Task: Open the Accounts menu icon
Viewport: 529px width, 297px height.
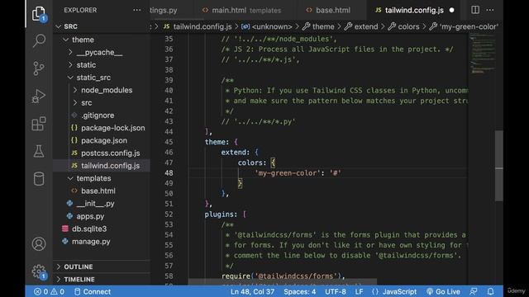Action: click(39, 244)
